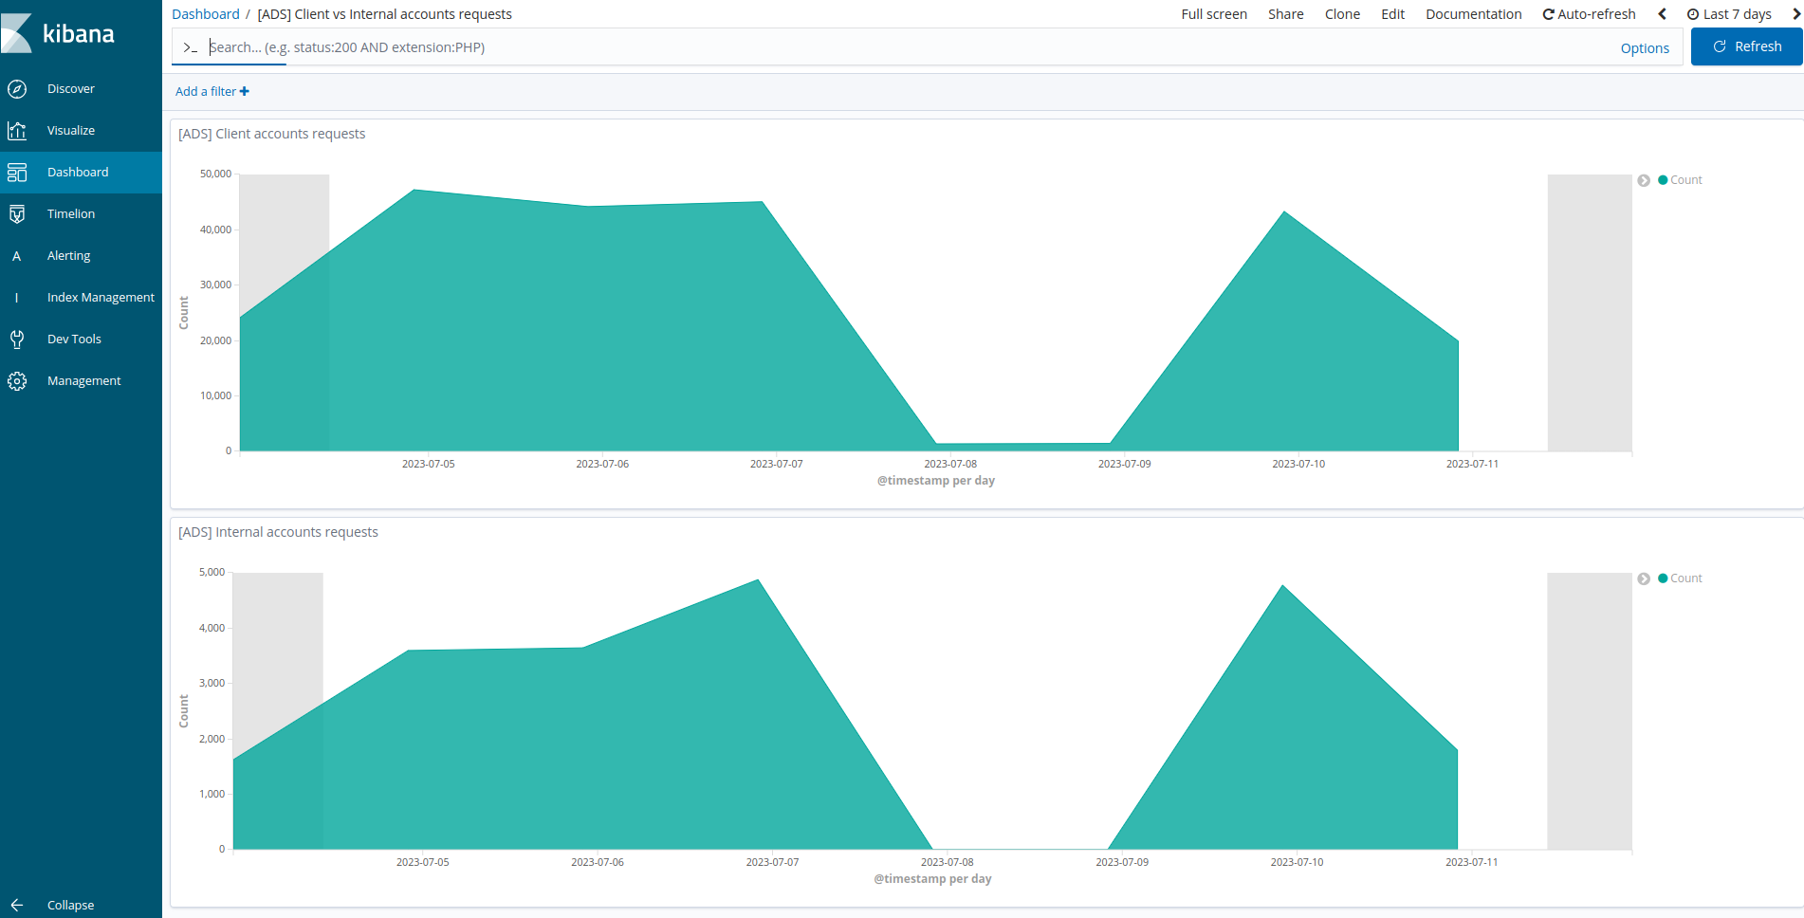
Task: Select Discover in the sidebar
Action: (x=71, y=89)
